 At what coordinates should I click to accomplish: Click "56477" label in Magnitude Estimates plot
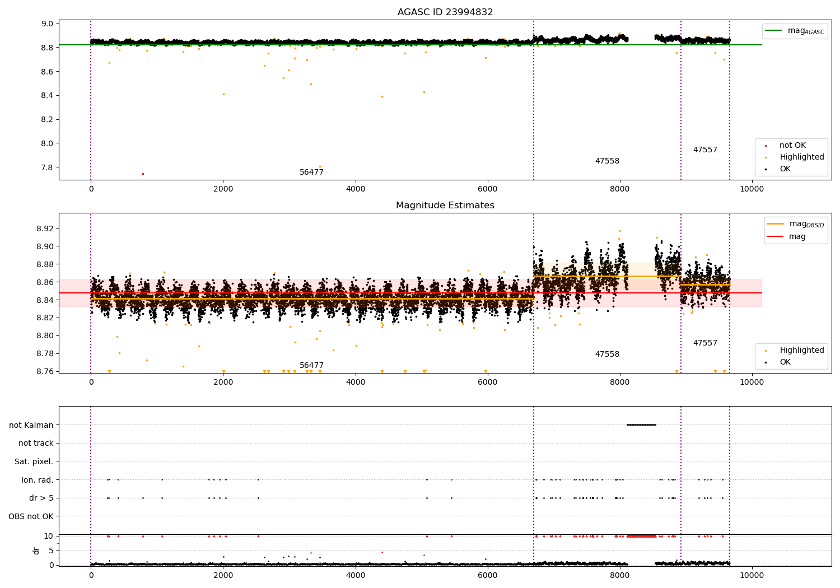[312, 366]
